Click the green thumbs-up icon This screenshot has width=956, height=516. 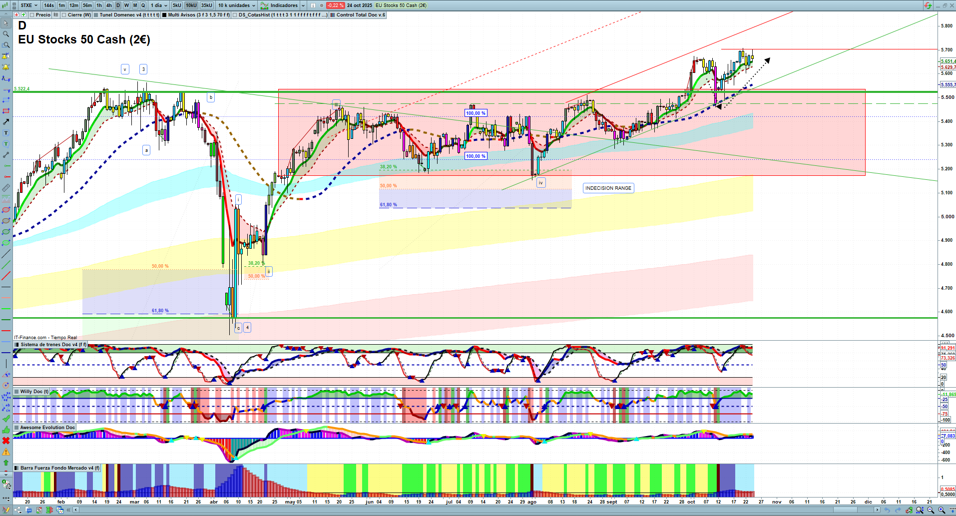(x=6, y=430)
